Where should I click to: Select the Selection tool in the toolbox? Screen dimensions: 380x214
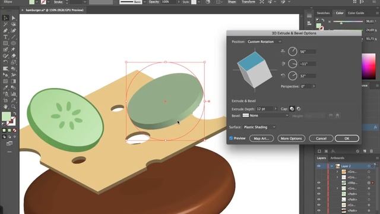point(5,18)
